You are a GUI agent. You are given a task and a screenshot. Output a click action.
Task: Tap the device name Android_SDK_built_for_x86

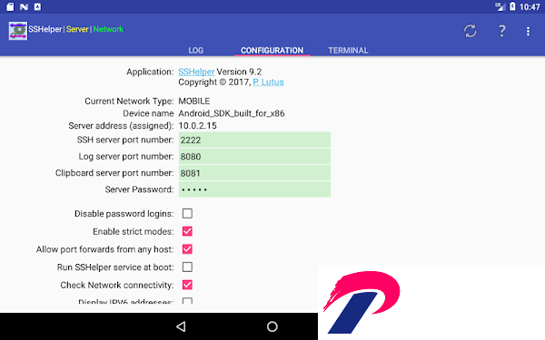coord(232,113)
